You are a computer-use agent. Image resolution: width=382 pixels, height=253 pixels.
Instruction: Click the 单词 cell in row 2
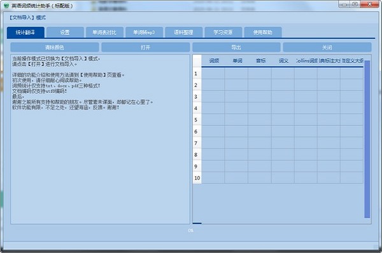[236, 85]
